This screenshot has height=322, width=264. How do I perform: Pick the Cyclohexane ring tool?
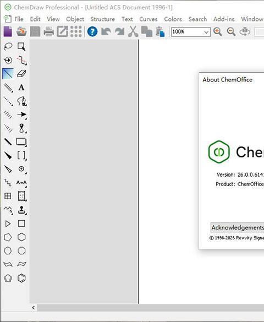[21, 237]
